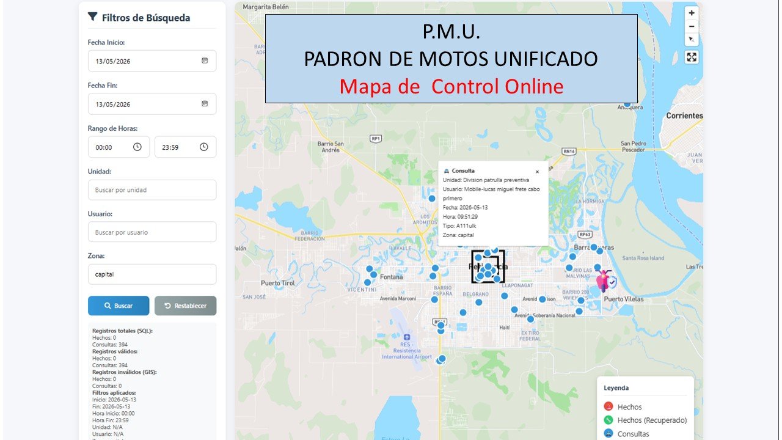Screen dimensions: 782x440
Task: Focus the Usuario search field
Action: 152,232
